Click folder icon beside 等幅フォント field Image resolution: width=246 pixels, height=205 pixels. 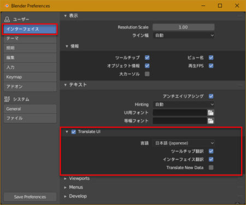[210, 121]
